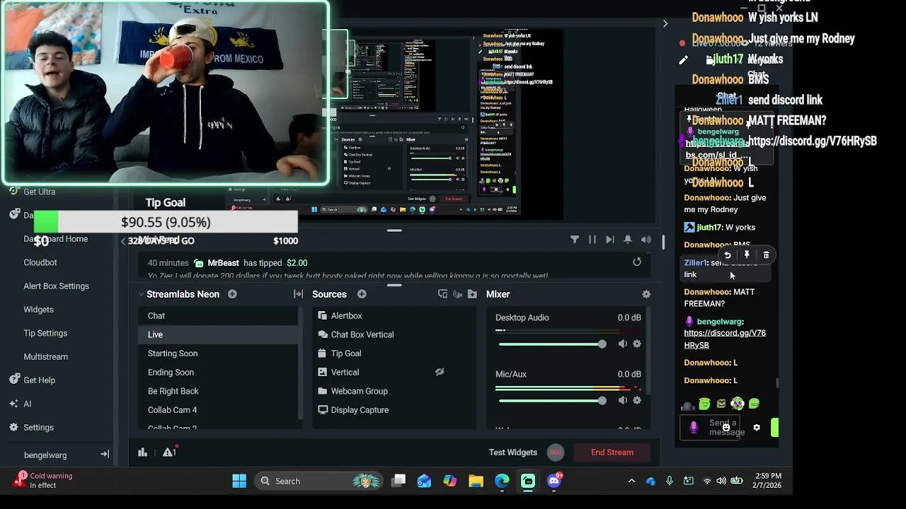906x509 pixels.
Task: Click the Test Widgets button
Action: click(513, 452)
